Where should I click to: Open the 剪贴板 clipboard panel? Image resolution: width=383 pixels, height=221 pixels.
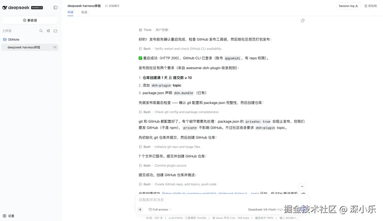click(371, 6)
